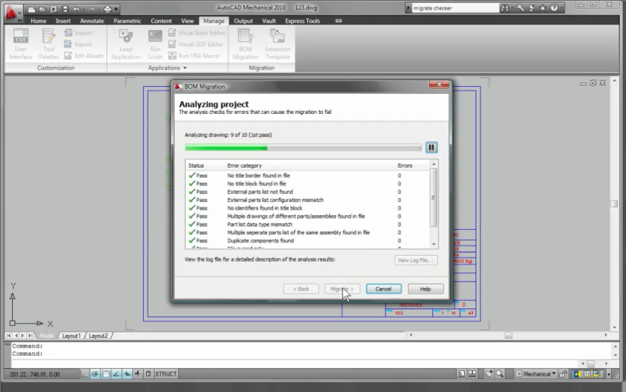
Task: Click the Export customization button
Action: (79, 44)
